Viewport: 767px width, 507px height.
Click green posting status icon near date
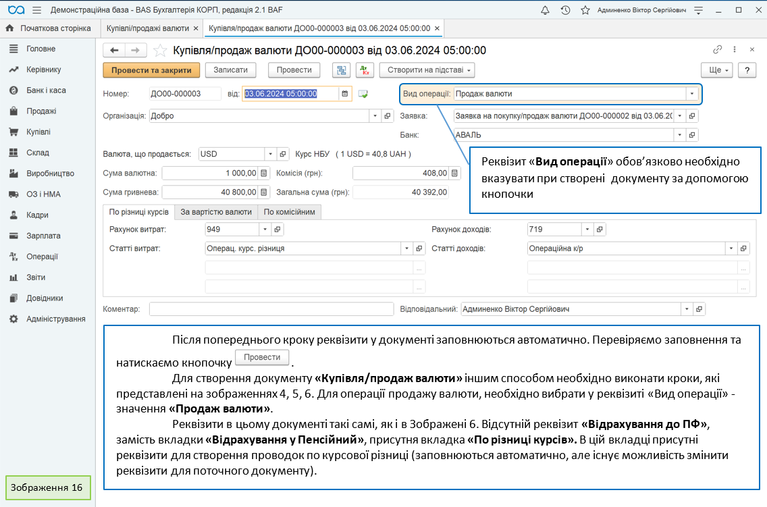point(363,94)
